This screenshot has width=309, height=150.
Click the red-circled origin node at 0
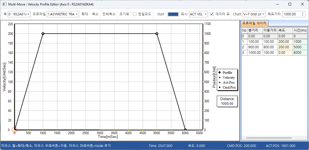click(x=15, y=129)
